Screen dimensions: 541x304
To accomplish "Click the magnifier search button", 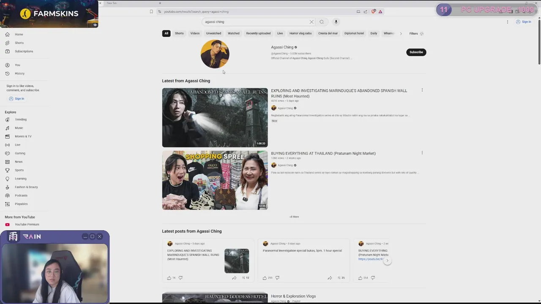I will pyautogui.click(x=322, y=22).
